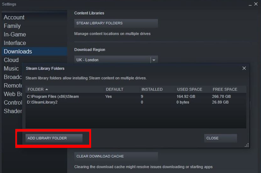This screenshot has width=261, height=173.
Task: Click the Close button in dialog
Action: tap(221, 138)
